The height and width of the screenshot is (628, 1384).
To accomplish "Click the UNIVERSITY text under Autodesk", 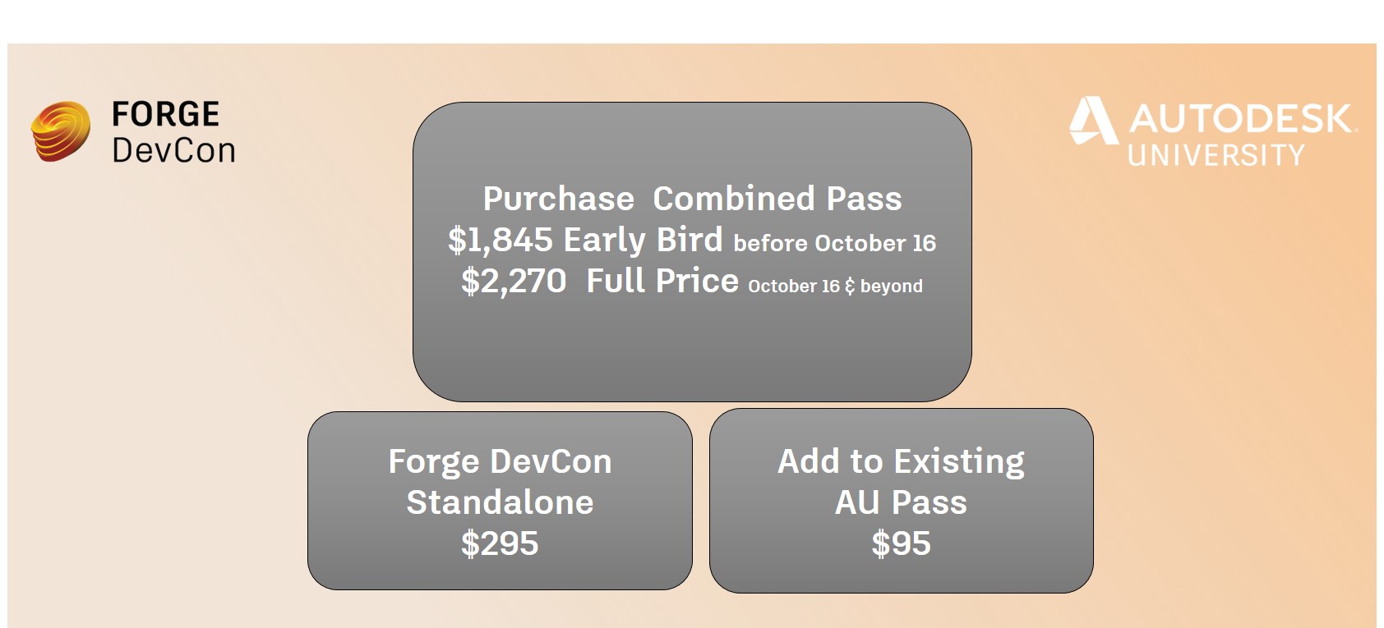I will tap(1216, 155).
